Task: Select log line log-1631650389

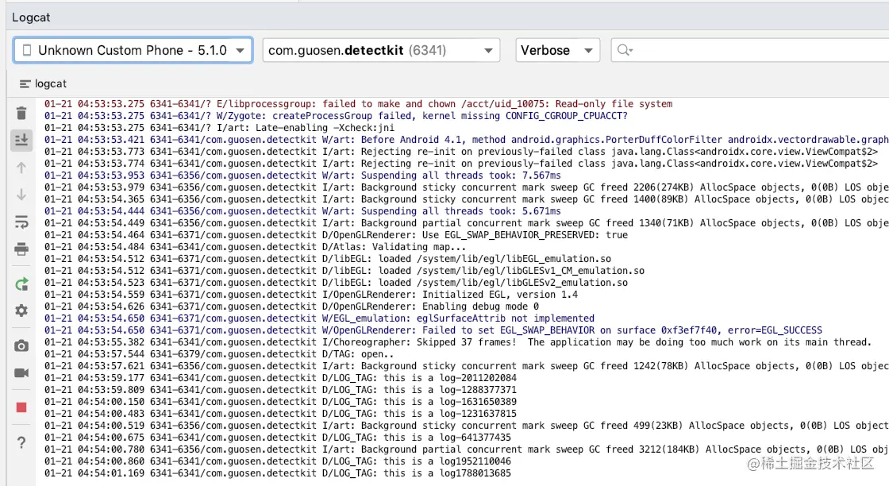Action: (281, 402)
